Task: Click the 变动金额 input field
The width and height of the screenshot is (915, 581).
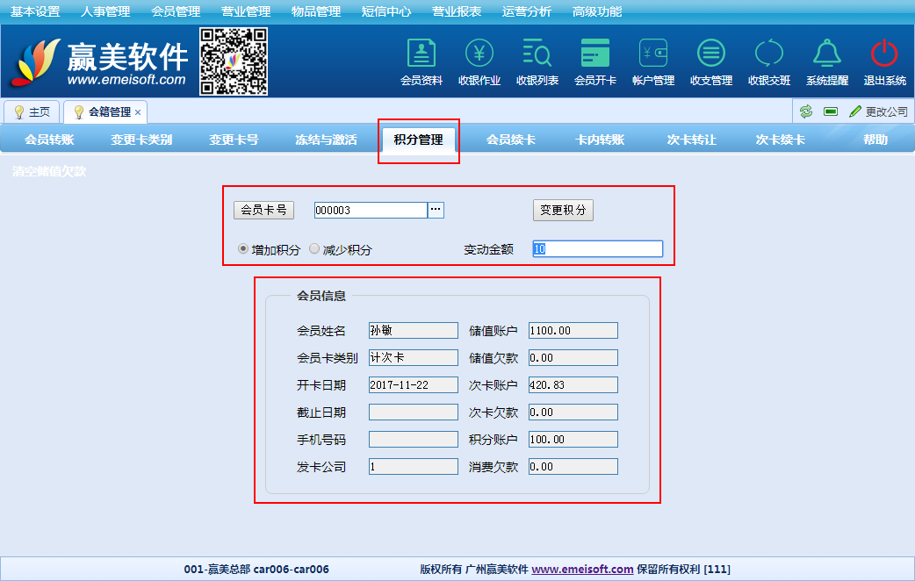Action: 597,249
